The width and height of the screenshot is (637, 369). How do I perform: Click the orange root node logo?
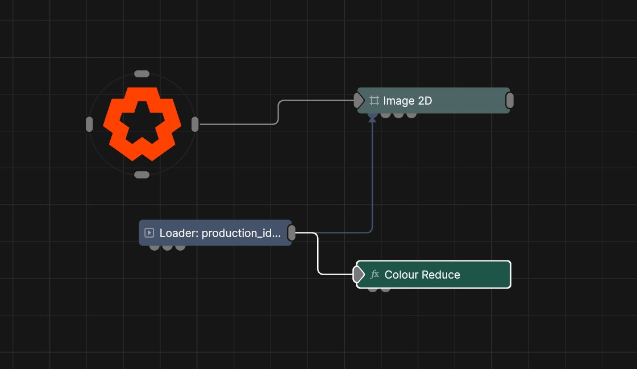coord(142,123)
